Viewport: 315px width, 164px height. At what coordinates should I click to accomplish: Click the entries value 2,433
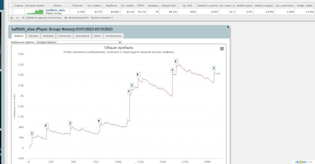click(214, 12)
